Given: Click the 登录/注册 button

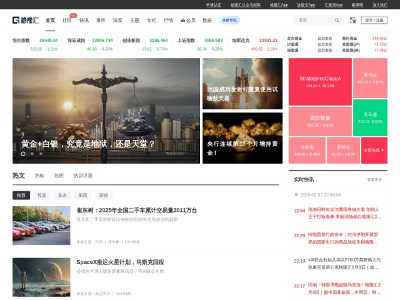Looking at the screenshot, I should click(x=374, y=21).
